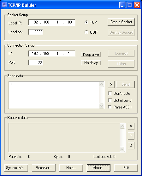Viewport: 142px width, 176px height.
Task: Click the D button beside Receive data
Action: click(x=131, y=146)
